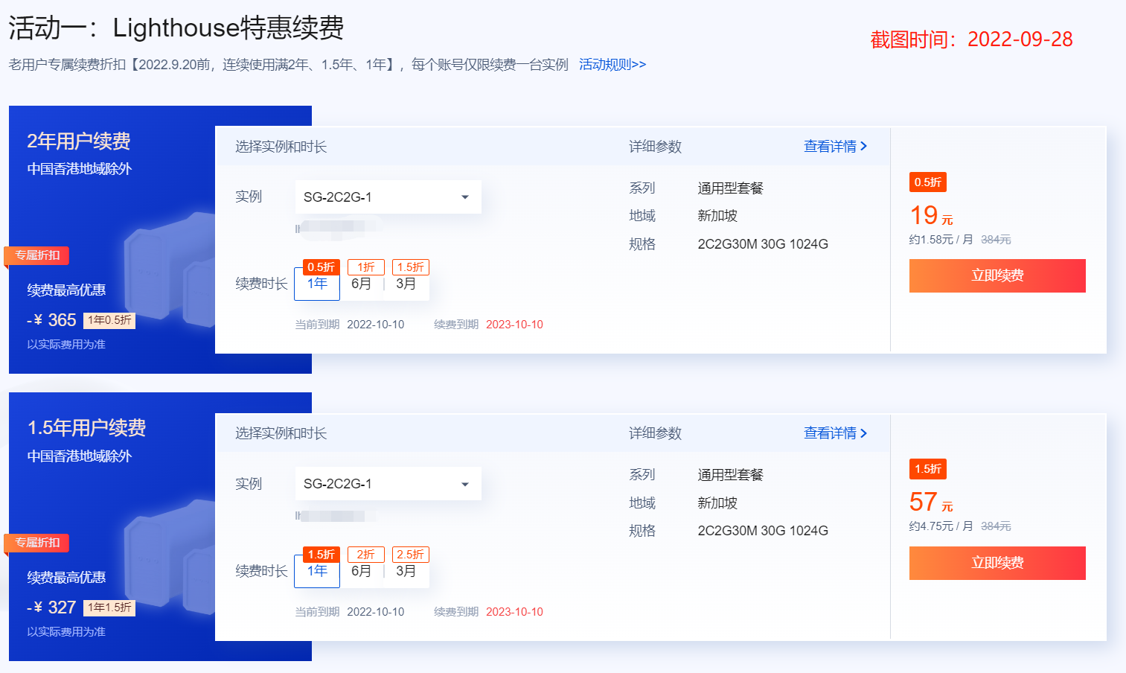This screenshot has width=1126, height=673.
Task: Click 新加坡 region value in first card
Action: click(x=717, y=216)
